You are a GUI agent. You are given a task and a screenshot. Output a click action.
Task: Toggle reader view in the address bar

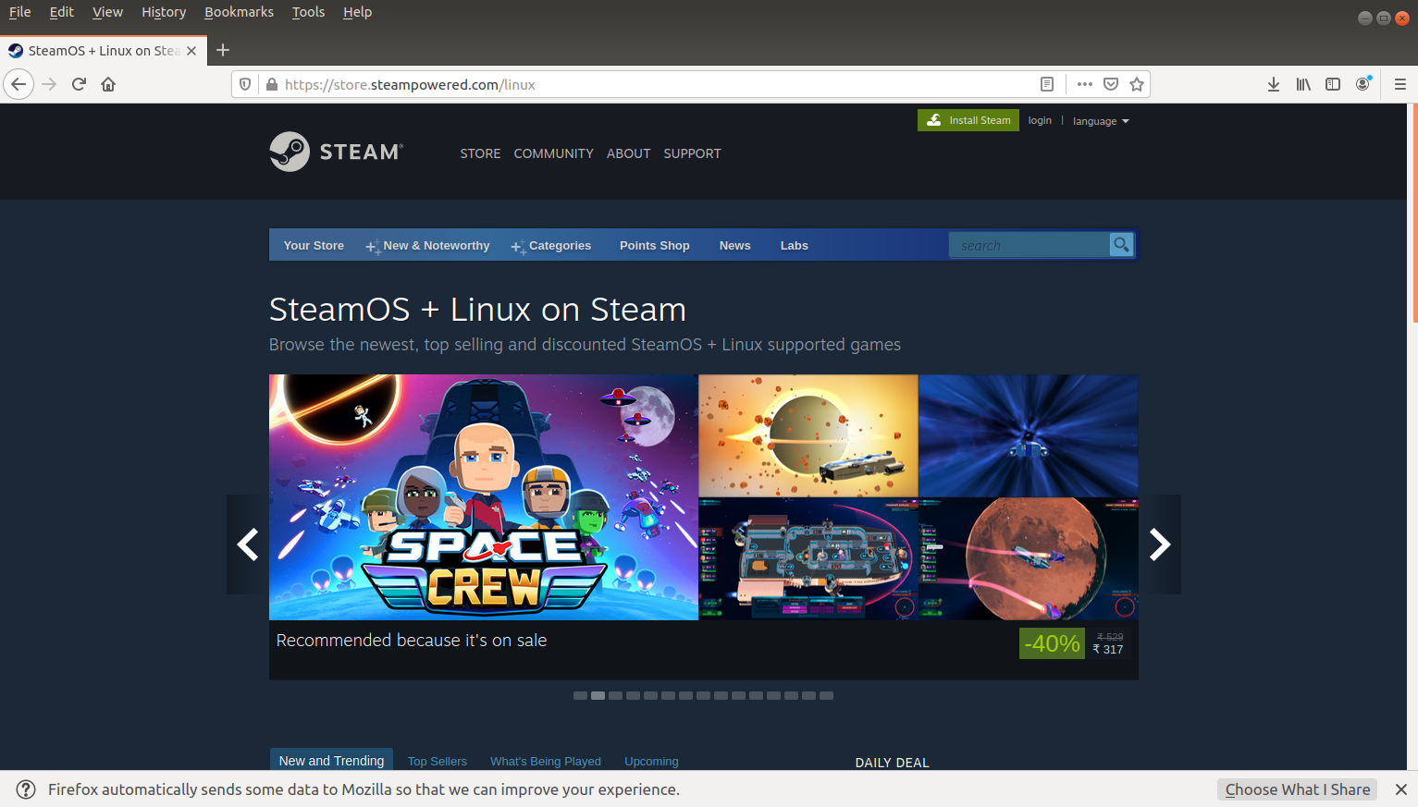[x=1046, y=84]
